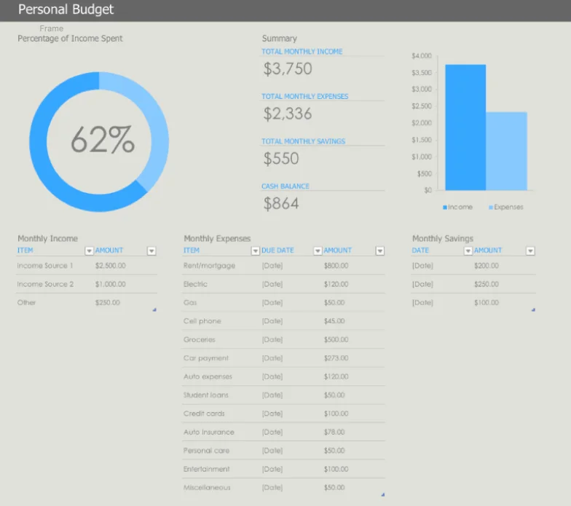Open the Monthly Expenses ITEM filter dropdown

click(x=255, y=250)
